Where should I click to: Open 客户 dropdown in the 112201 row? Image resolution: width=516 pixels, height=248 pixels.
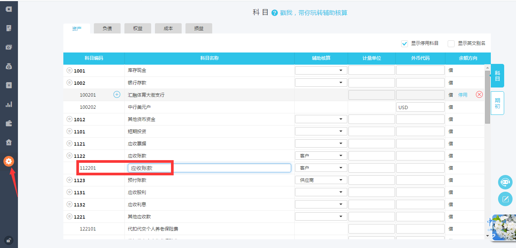[321, 168]
